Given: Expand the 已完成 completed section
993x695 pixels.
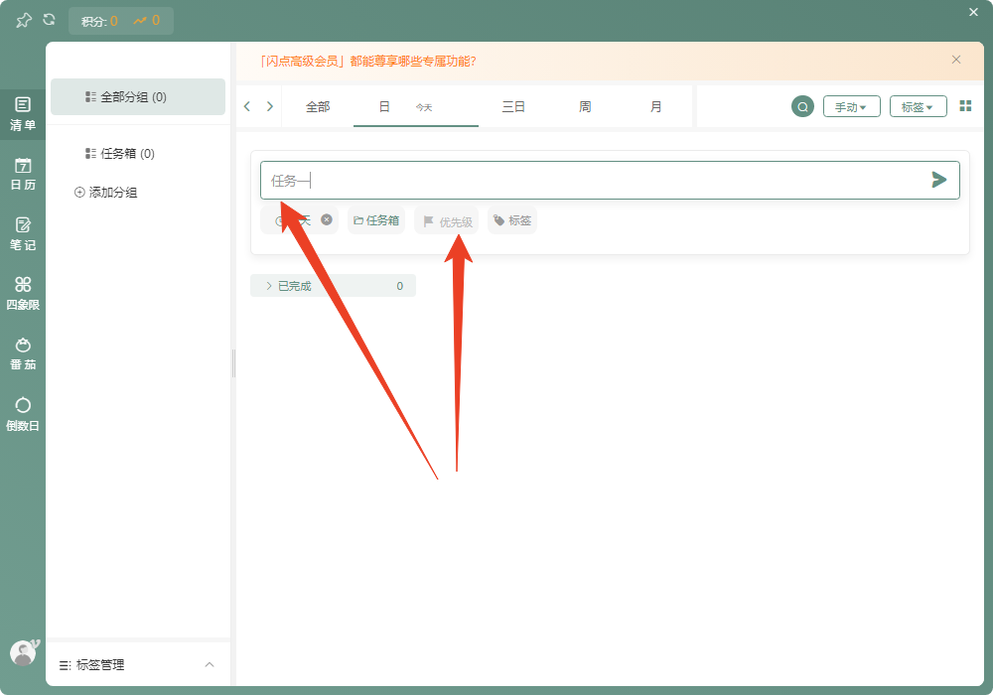Looking at the screenshot, I should click(333, 286).
